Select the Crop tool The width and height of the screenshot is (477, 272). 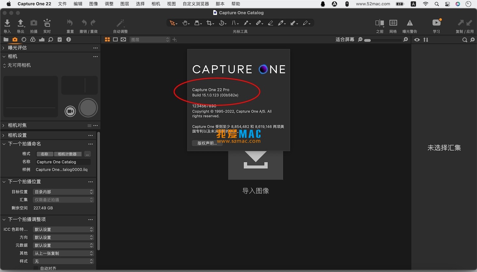click(x=210, y=23)
